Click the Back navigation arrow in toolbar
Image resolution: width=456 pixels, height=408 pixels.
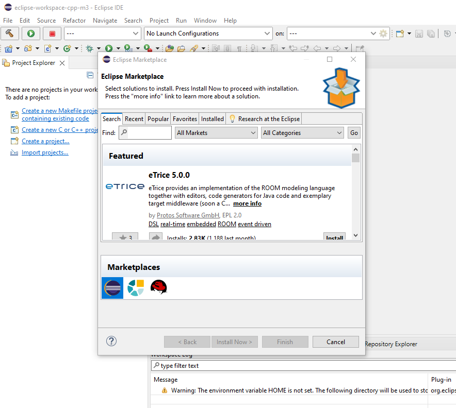317,48
